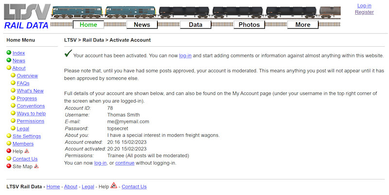Viewport: 389px width, 195px height.
Task: Click the red bullet beside Site Map
Action: click(x=9, y=166)
